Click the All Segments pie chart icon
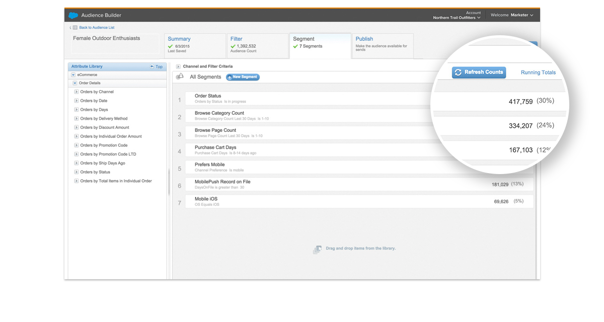 (x=180, y=76)
